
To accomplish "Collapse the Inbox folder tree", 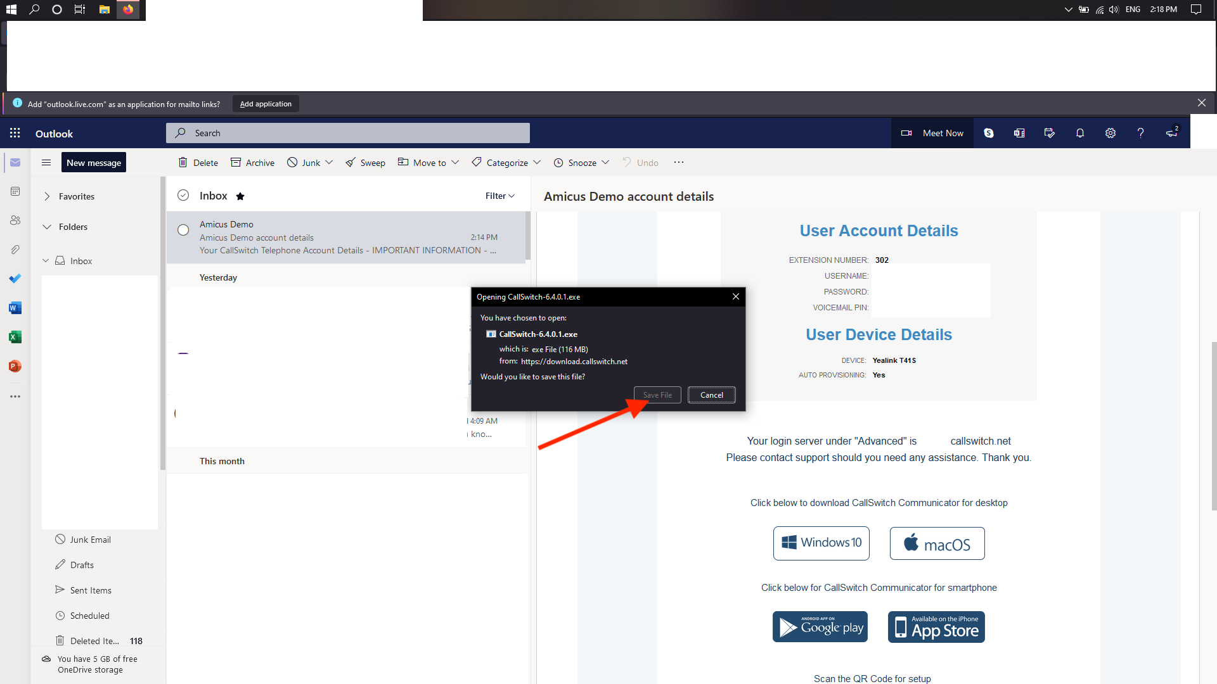I will click(x=46, y=260).
